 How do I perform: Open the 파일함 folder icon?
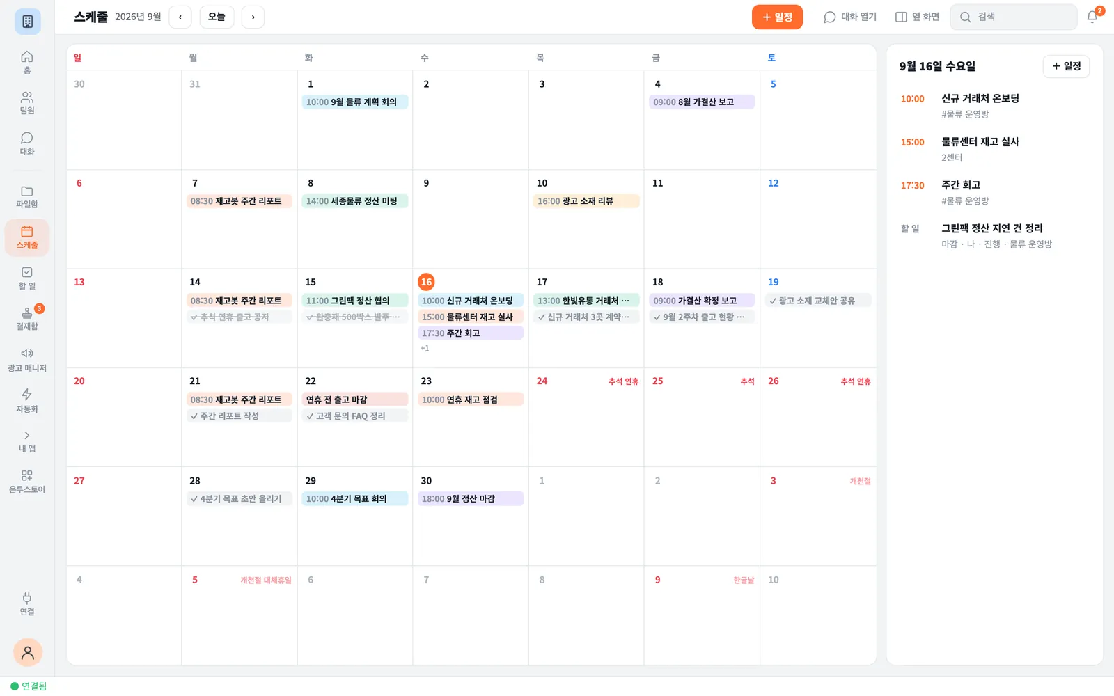pyautogui.click(x=27, y=191)
